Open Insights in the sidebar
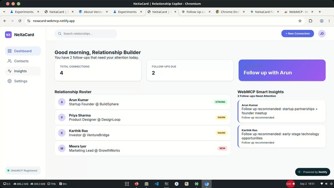 click(x=23, y=71)
